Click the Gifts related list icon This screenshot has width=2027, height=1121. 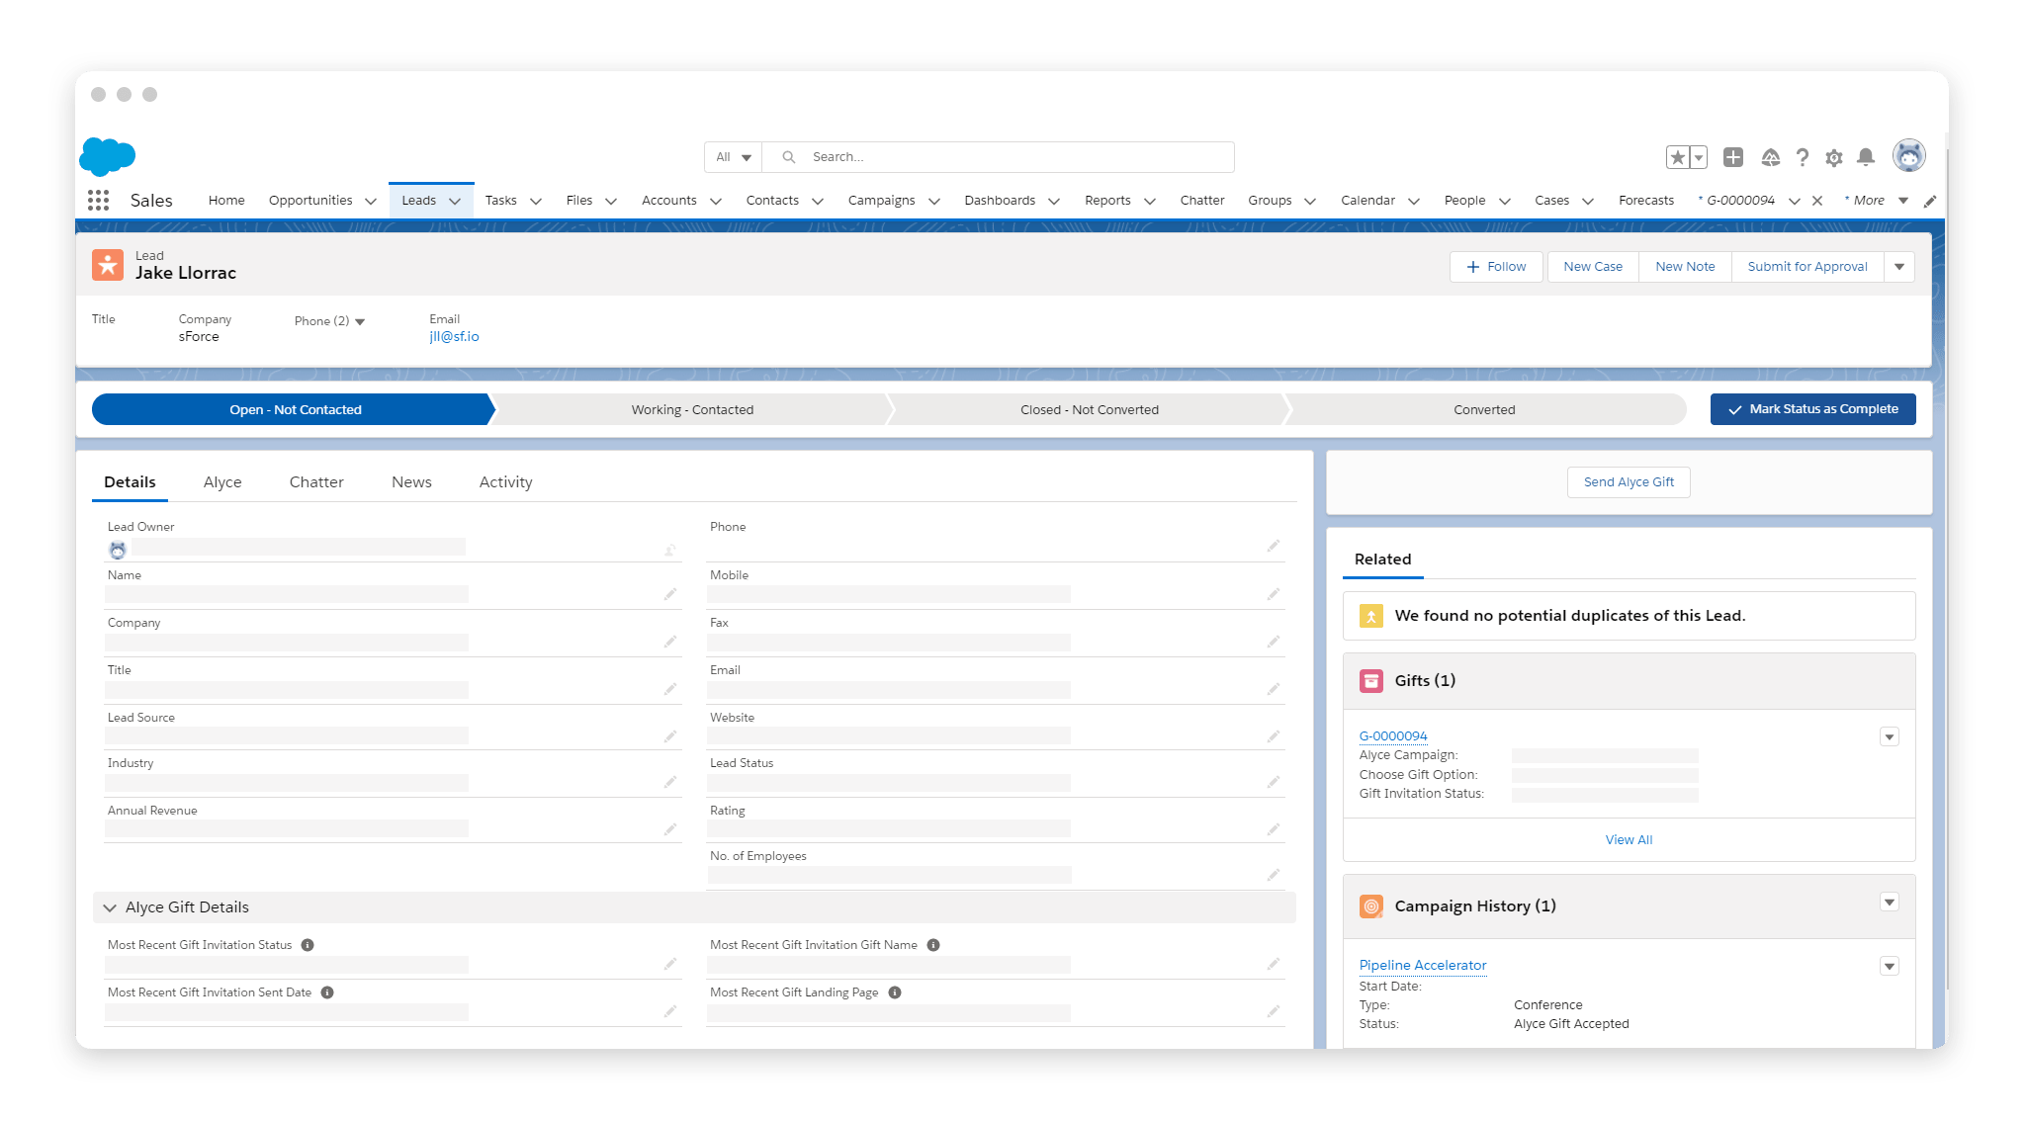click(x=1371, y=681)
